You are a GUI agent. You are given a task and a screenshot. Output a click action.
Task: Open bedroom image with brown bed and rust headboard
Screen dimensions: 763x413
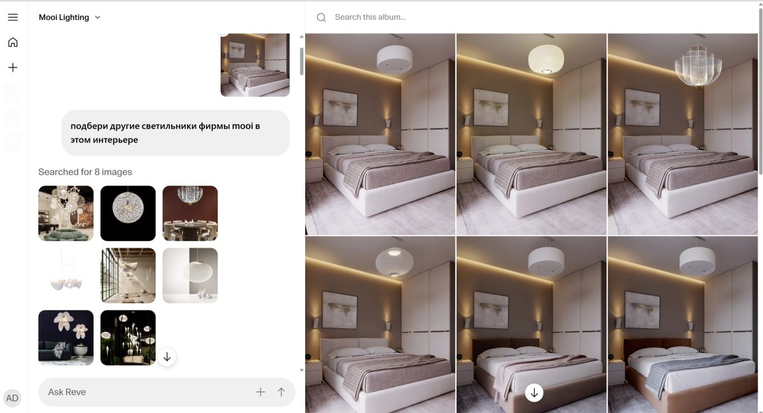click(683, 325)
